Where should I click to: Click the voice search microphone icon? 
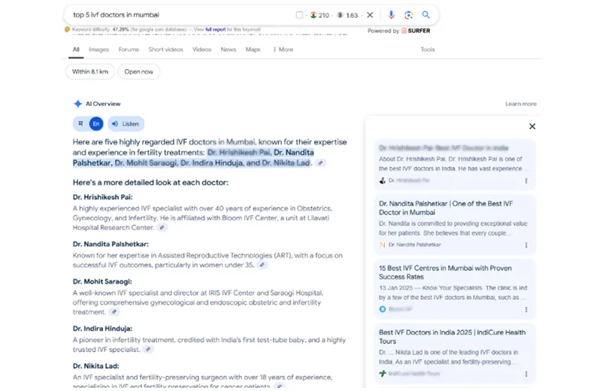click(391, 15)
